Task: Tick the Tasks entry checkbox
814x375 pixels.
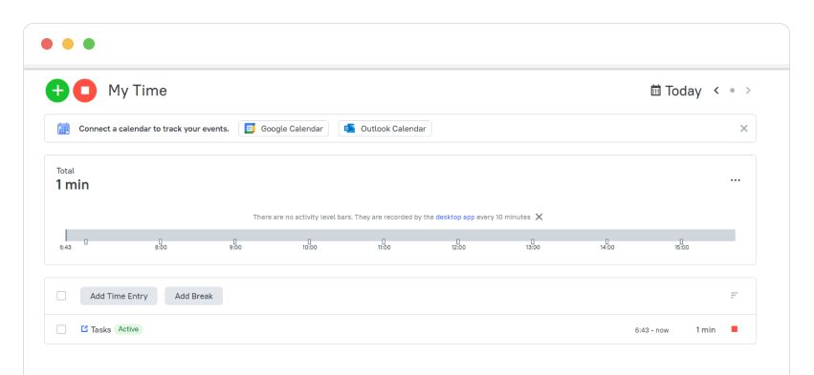Action: pos(61,329)
